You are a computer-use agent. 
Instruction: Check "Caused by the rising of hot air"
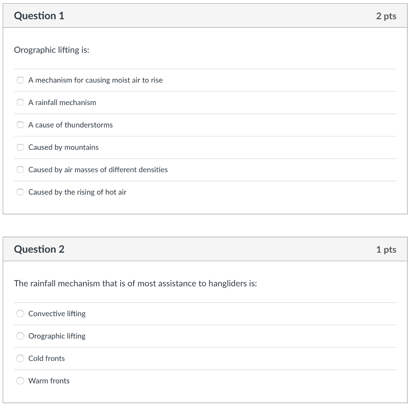[x=20, y=192]
